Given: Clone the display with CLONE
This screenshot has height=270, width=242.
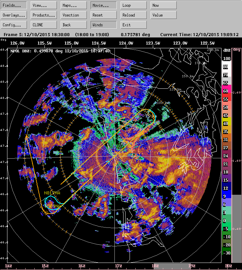Looking at the screenshot, I should pyautogui.click(x=44, y=25).
